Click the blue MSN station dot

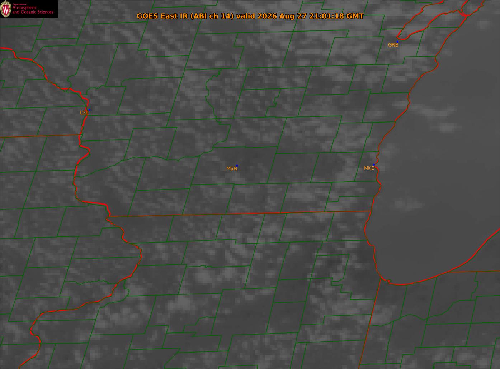pyautogui.click(x=237, y=166)
